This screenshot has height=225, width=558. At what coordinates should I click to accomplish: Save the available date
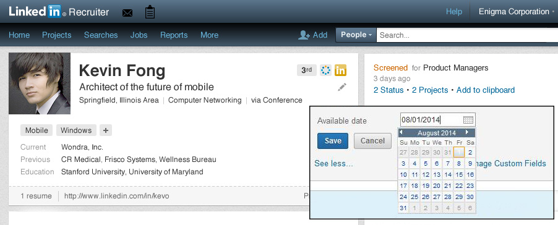pyautogui.click(x=333, y=141)
